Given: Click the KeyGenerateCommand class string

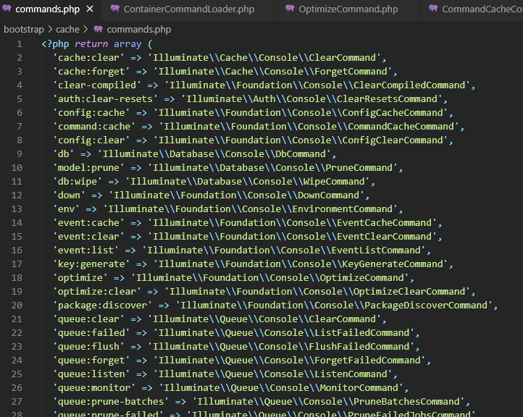Looking at the screenshot, I should (301, 264).
